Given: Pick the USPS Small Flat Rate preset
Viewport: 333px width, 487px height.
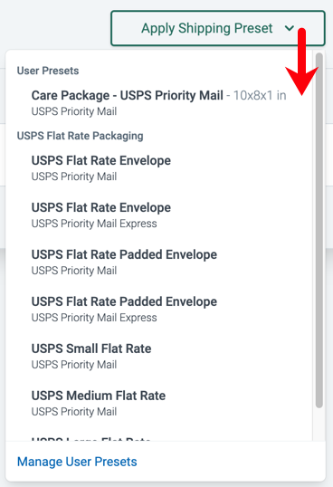Looking at the screenshot, I should pyautogui.click(x=159, y=356).
